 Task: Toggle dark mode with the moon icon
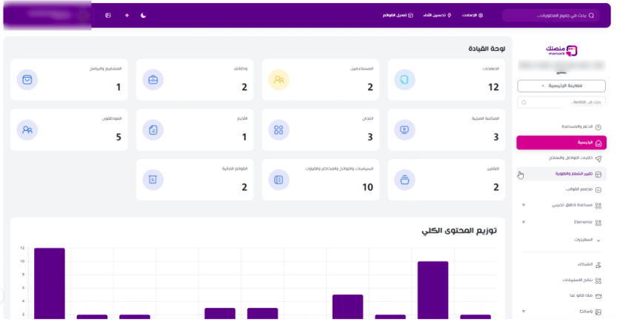coord(143,16)
